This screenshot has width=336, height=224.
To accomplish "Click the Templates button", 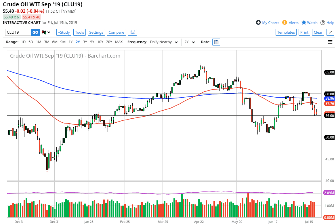I will click(x=286, y=32).
